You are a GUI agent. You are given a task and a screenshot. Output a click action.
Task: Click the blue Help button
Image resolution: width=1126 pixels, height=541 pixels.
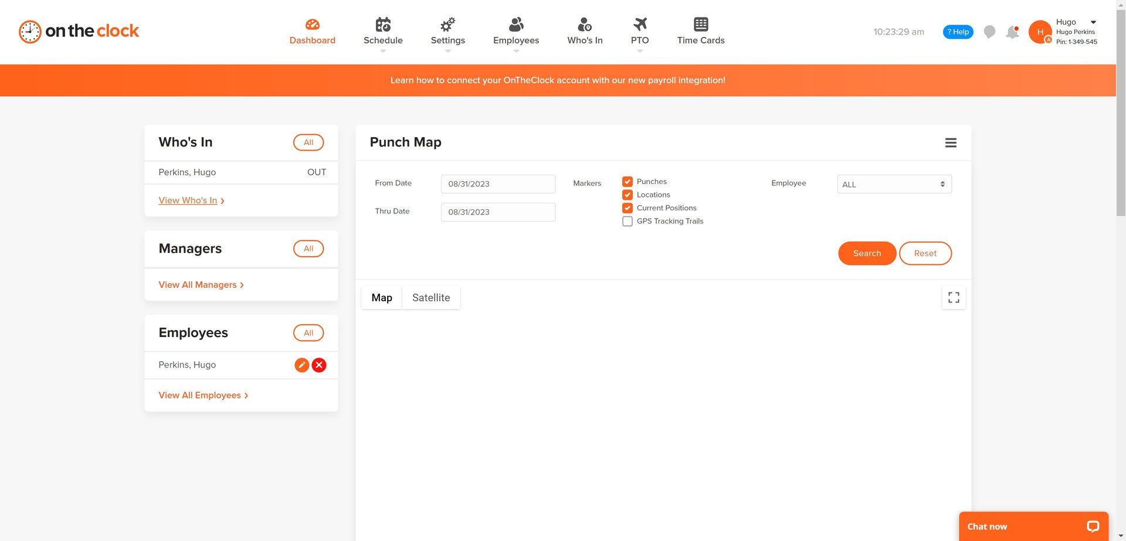click(958, 32)
